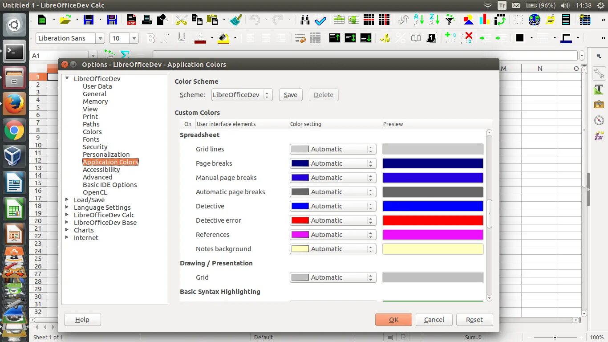The width and height of the screenshot is (608, 342).
Task: Expand the Language Settings tree node
Action: [67, 208]
